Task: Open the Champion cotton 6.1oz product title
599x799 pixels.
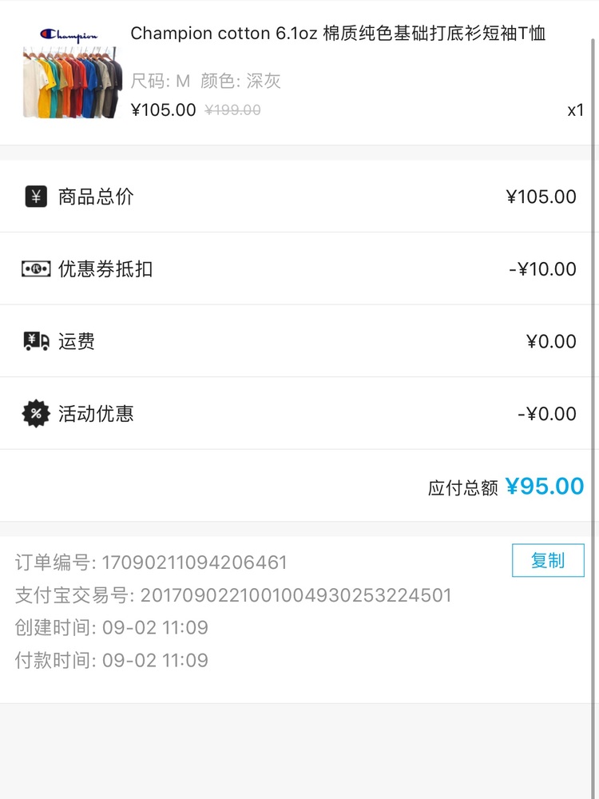Action: coord(338,33)
